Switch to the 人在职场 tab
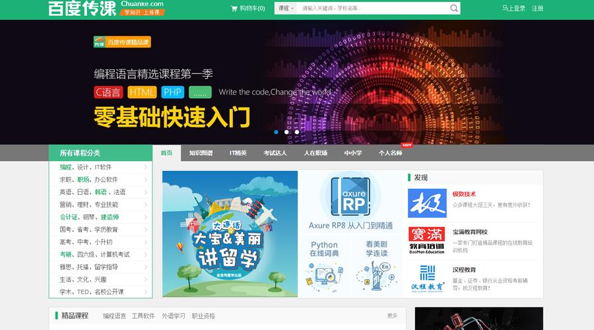Screen dimensions: 594x330 tap(315, 153)
